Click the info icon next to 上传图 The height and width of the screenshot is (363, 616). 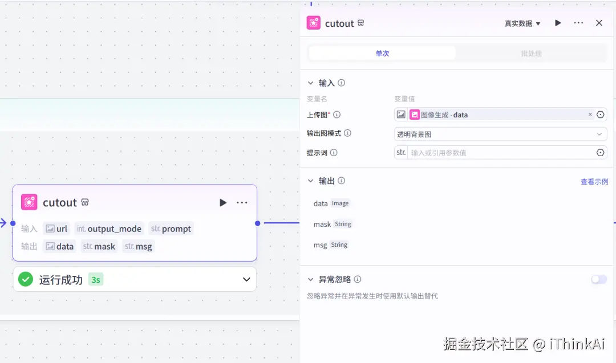tap(337, 115)
